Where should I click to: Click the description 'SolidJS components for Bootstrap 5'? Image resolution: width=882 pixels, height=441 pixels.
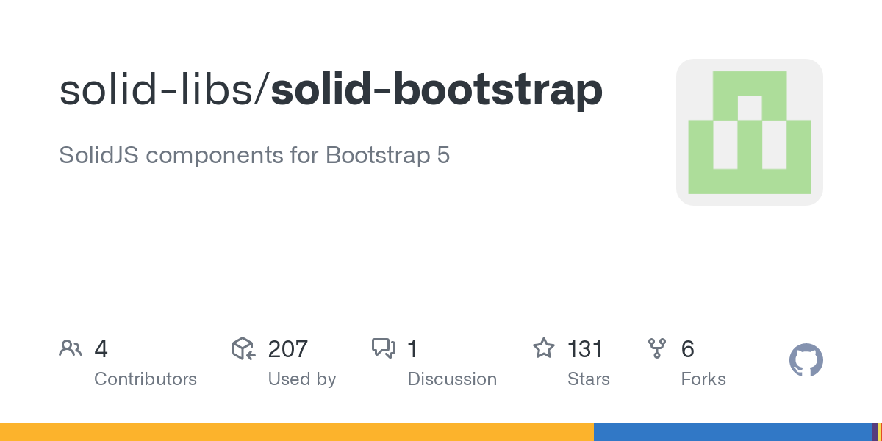[254, 156]
